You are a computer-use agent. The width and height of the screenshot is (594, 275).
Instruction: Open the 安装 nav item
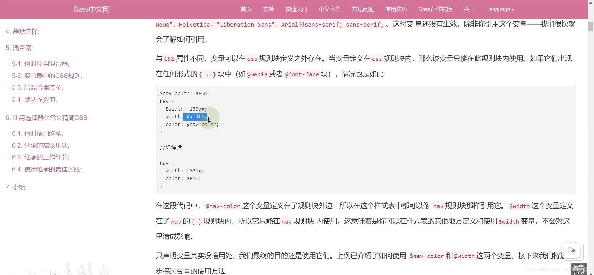click(269, 9)
